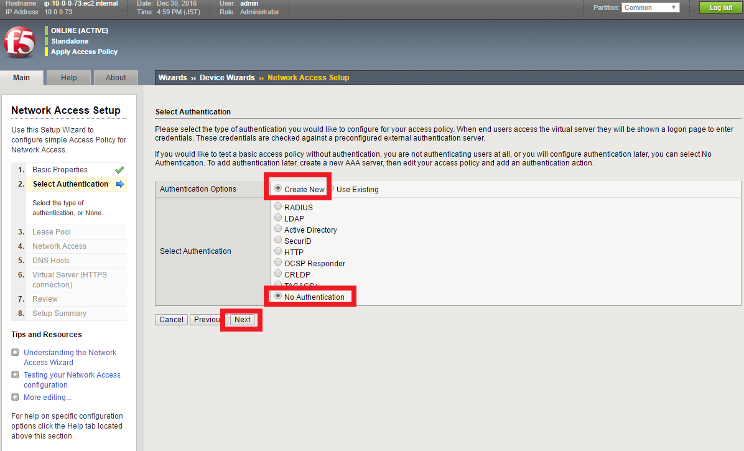The width and height of the screenshot is (744, 451).
Task: Click the ONLINE (ACTIVE) status
Action: (x=79, y=30)
